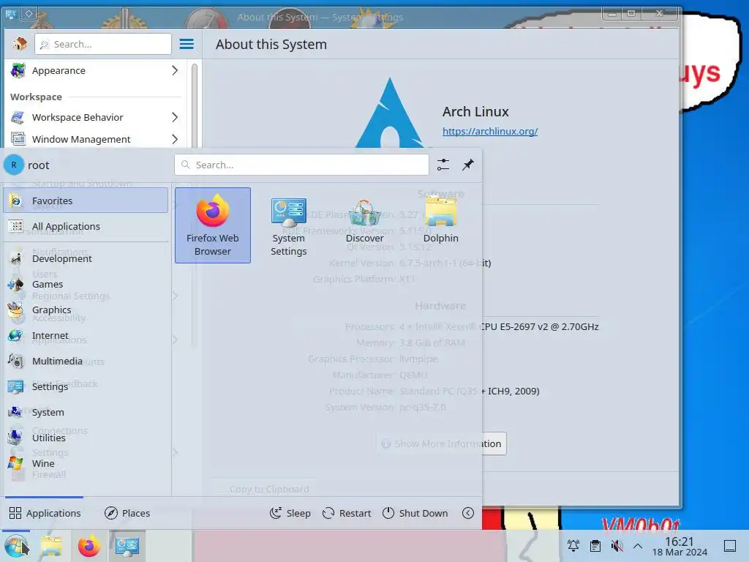The height and width of the screenshot is (562, 749).
Task: Open Workspace Behavior settings
Action: (x=96, y=117)
